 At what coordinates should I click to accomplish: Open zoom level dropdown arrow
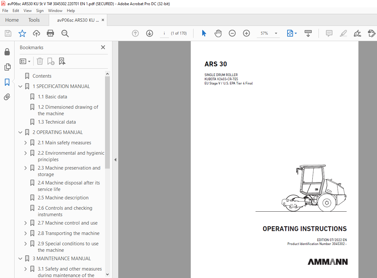click(x=276, y=33)
